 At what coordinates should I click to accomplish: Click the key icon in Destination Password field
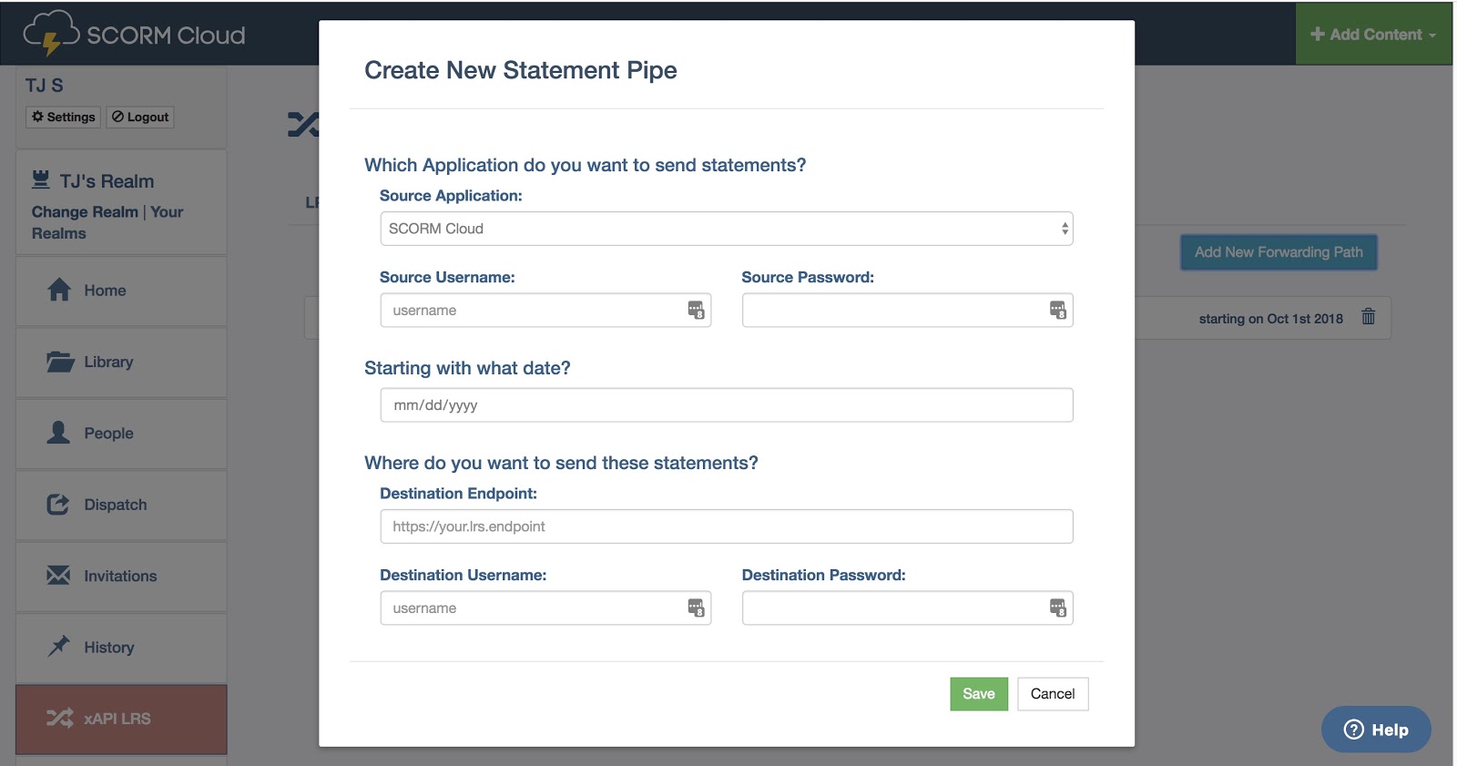pyautogui.click(x=1057, y=608)
